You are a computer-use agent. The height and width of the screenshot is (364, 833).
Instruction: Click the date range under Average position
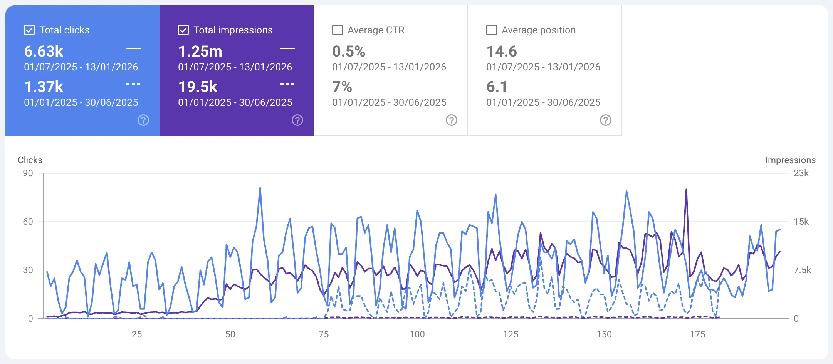542,67
